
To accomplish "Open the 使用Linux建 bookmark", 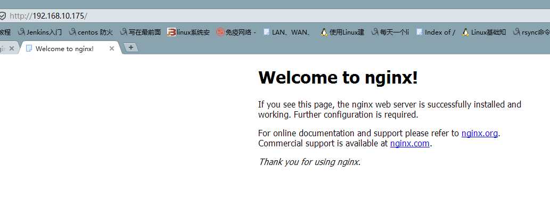I will (x=342, y=32).
